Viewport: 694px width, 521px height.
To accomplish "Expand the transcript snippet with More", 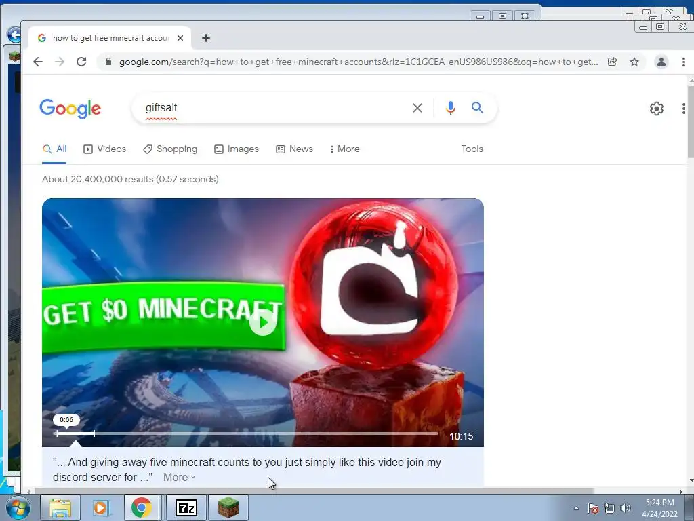I will [179, 478].
